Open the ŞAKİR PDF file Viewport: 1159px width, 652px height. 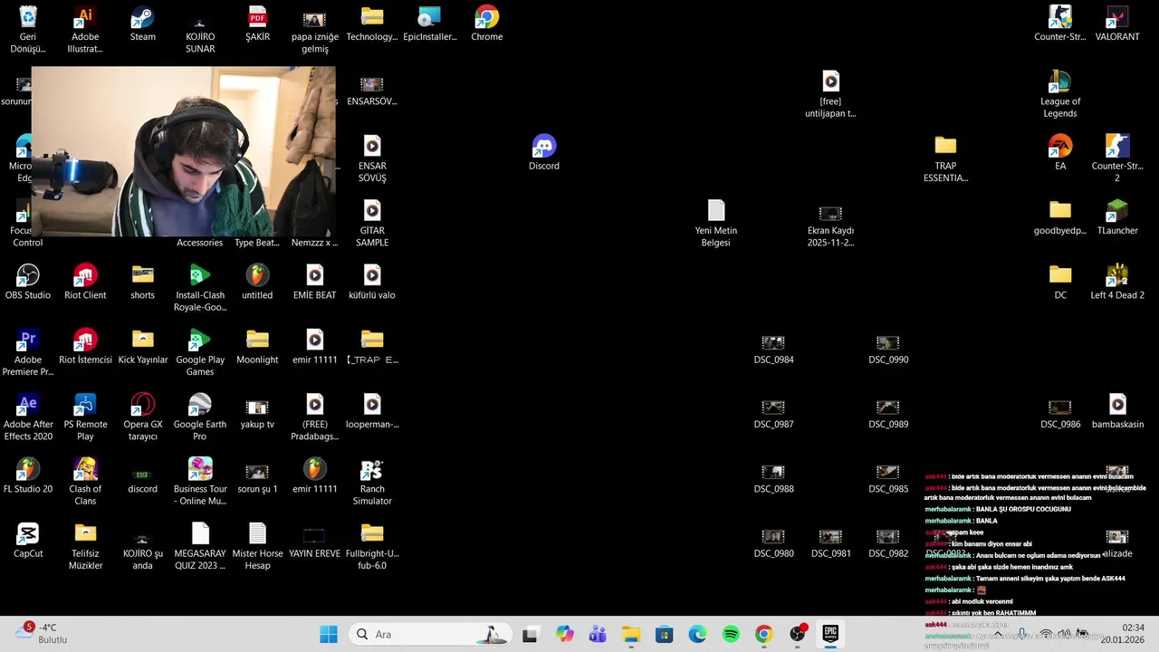257,24
